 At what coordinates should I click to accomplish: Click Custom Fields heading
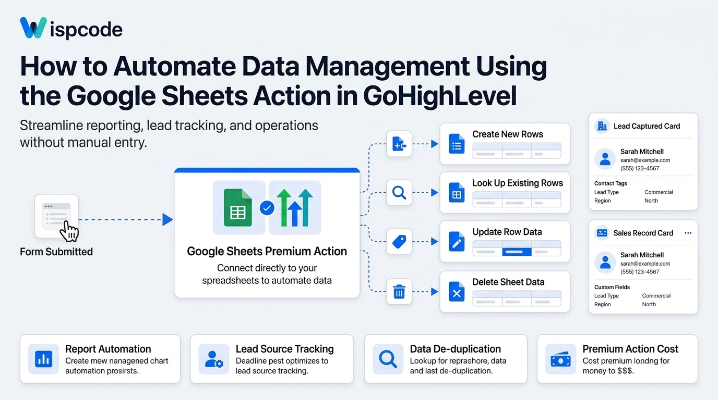(612, 287)
